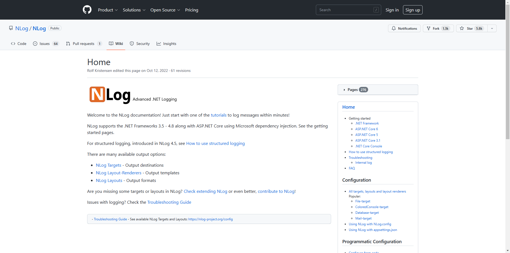Star the NLog repository

pos(472,28)
